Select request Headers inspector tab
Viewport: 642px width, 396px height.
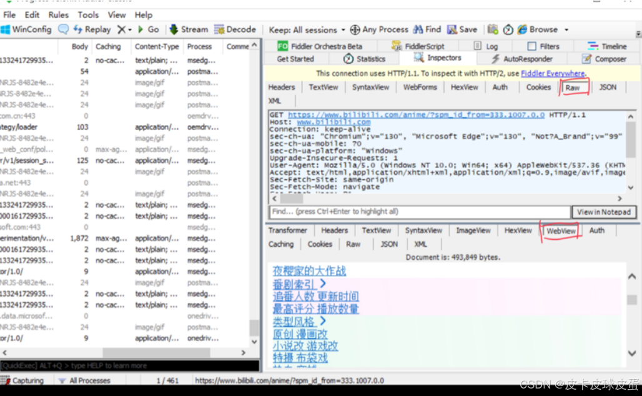point(281,87)
